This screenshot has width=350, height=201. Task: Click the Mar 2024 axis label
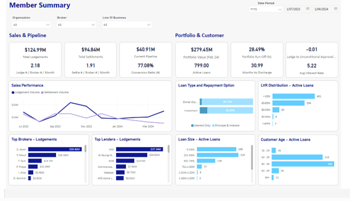click(x=148, y=126)
